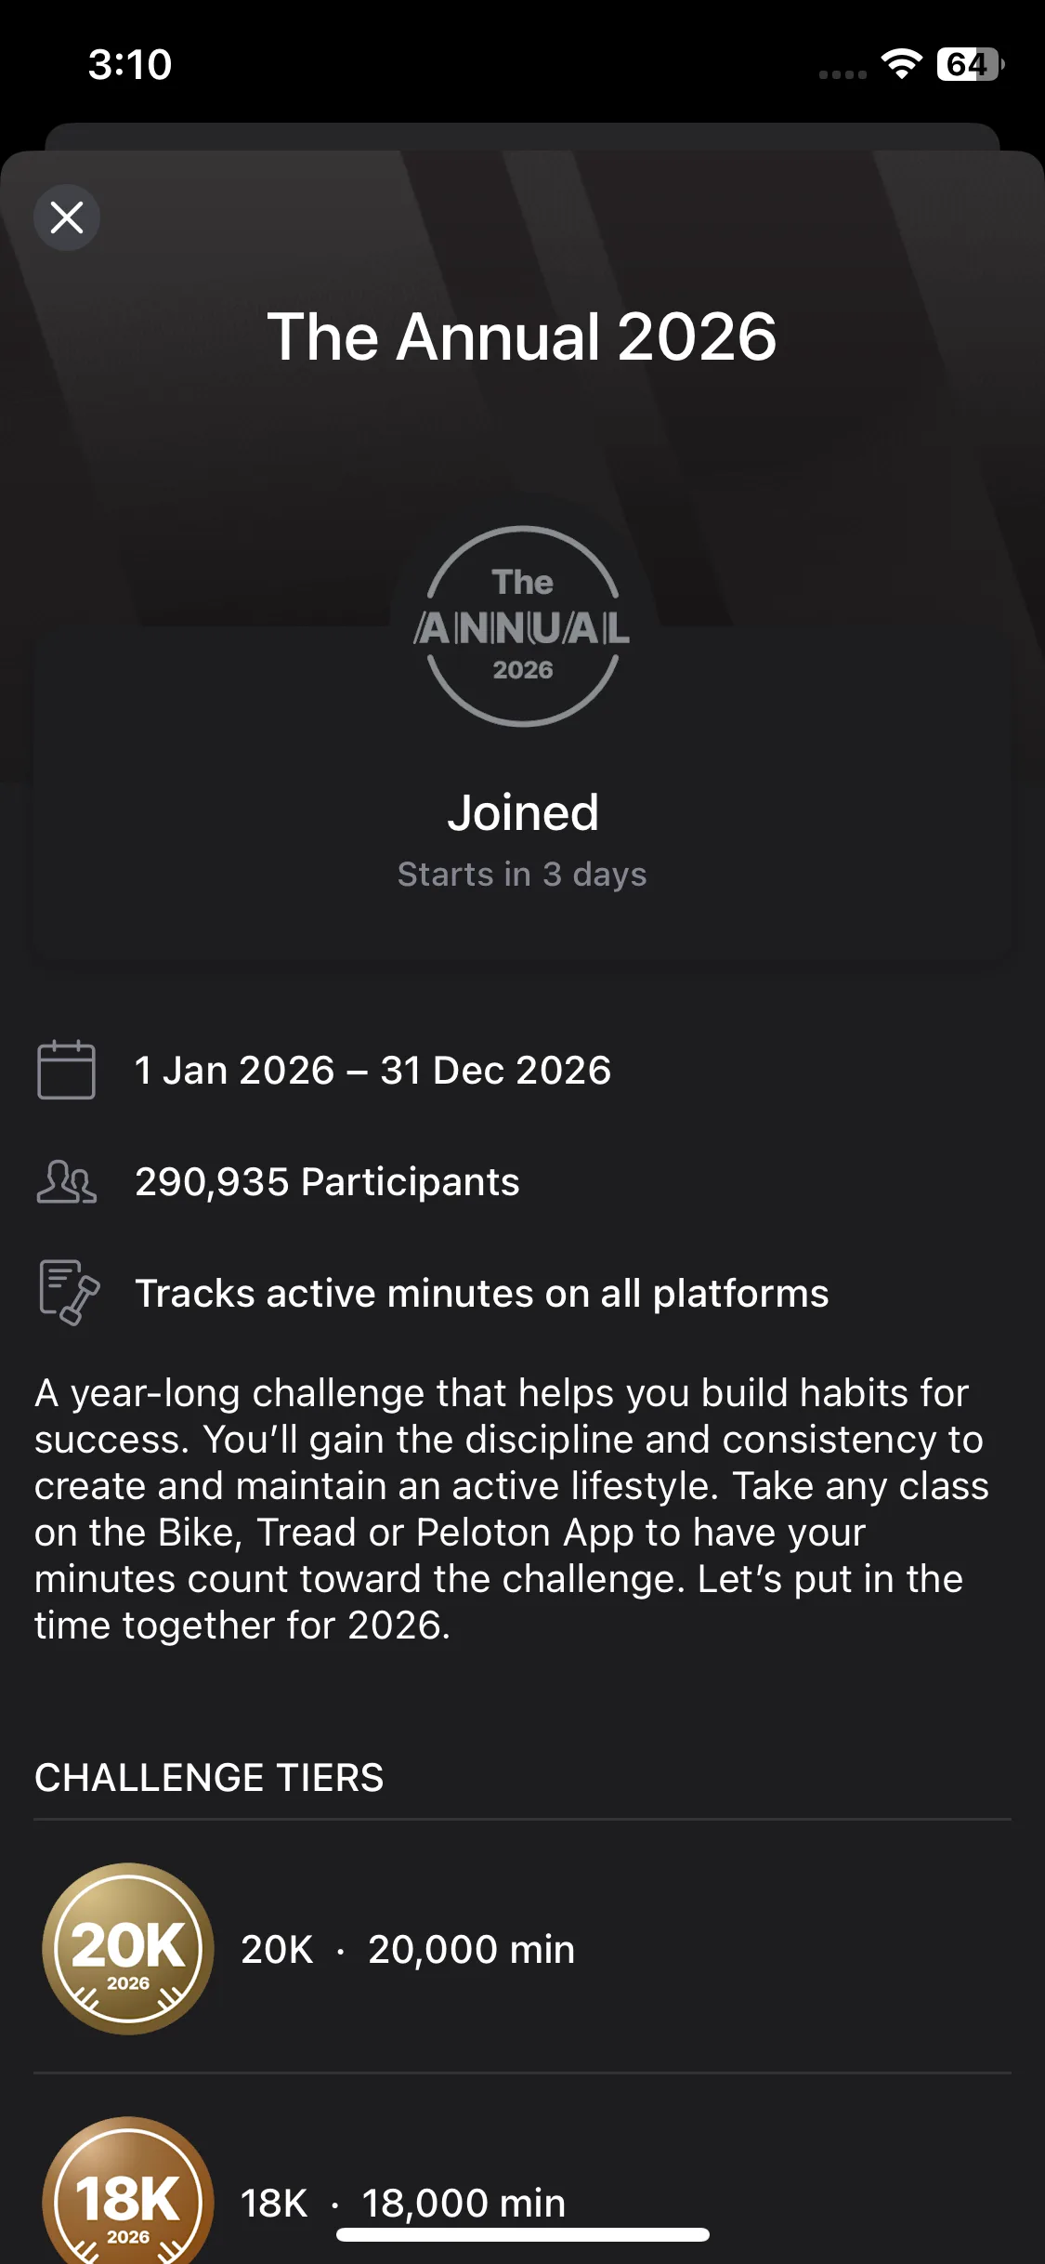
Task: Open the 290,935 Participants list
Action: 327,1182
